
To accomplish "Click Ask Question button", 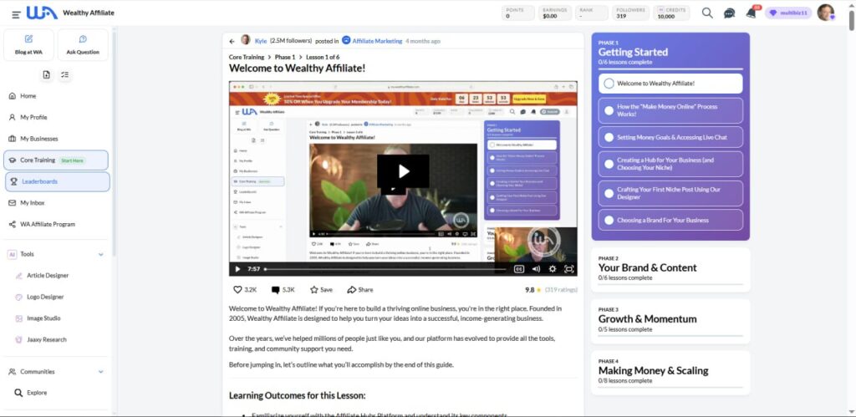I will (x=83, y=45).
